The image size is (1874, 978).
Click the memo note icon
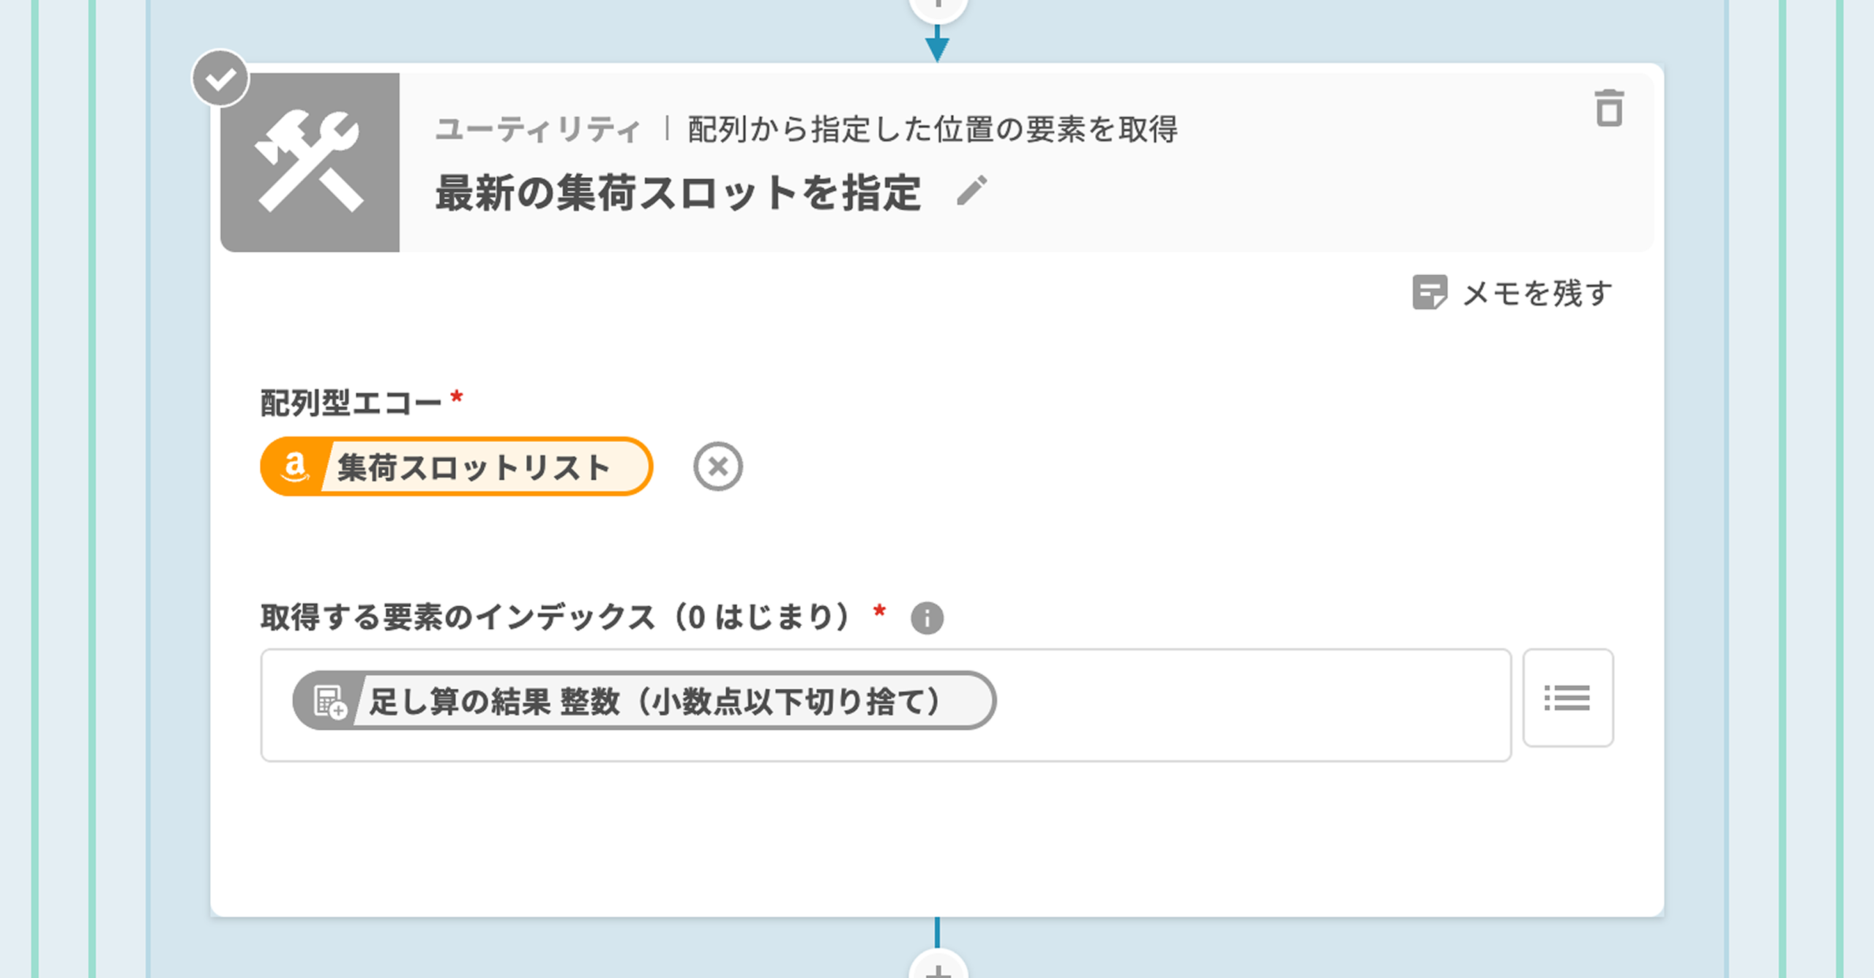pos(1428,293)
